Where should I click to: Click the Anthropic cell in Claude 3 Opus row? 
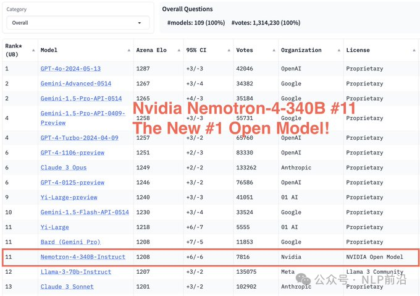coord(296,167)
